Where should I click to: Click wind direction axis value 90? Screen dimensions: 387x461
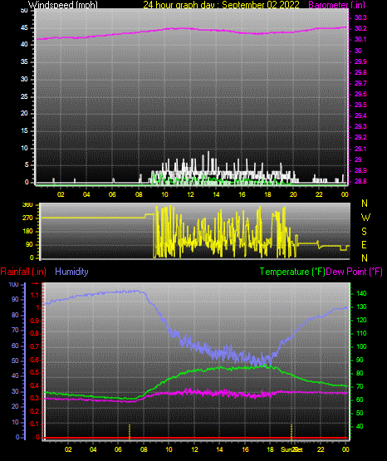[29, 244]
